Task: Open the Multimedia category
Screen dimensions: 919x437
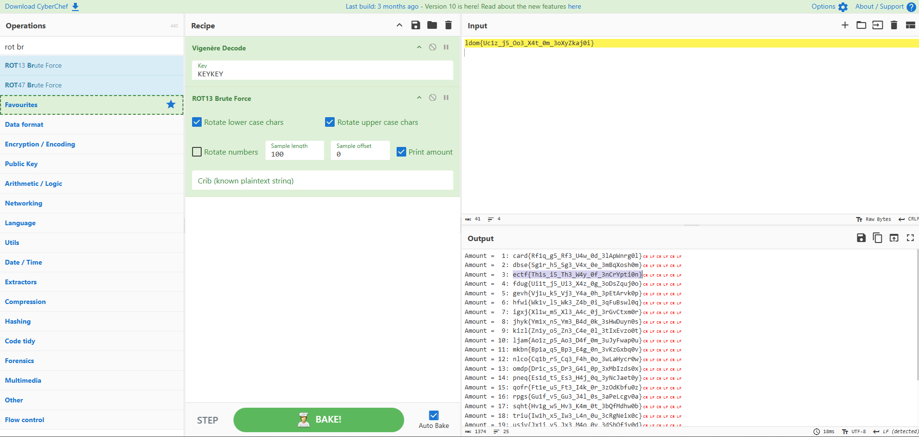Action: (x=92, y=380)
